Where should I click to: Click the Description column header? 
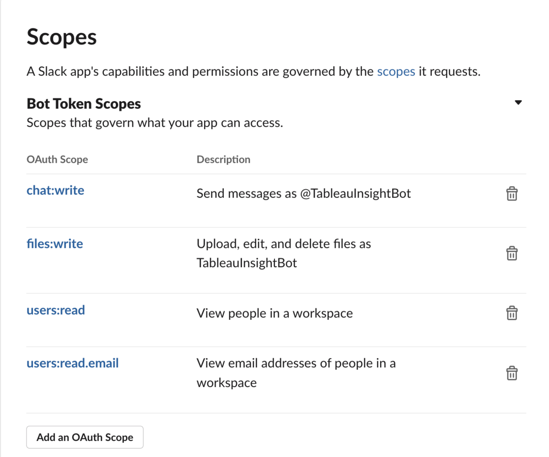(x=223, y=160)
